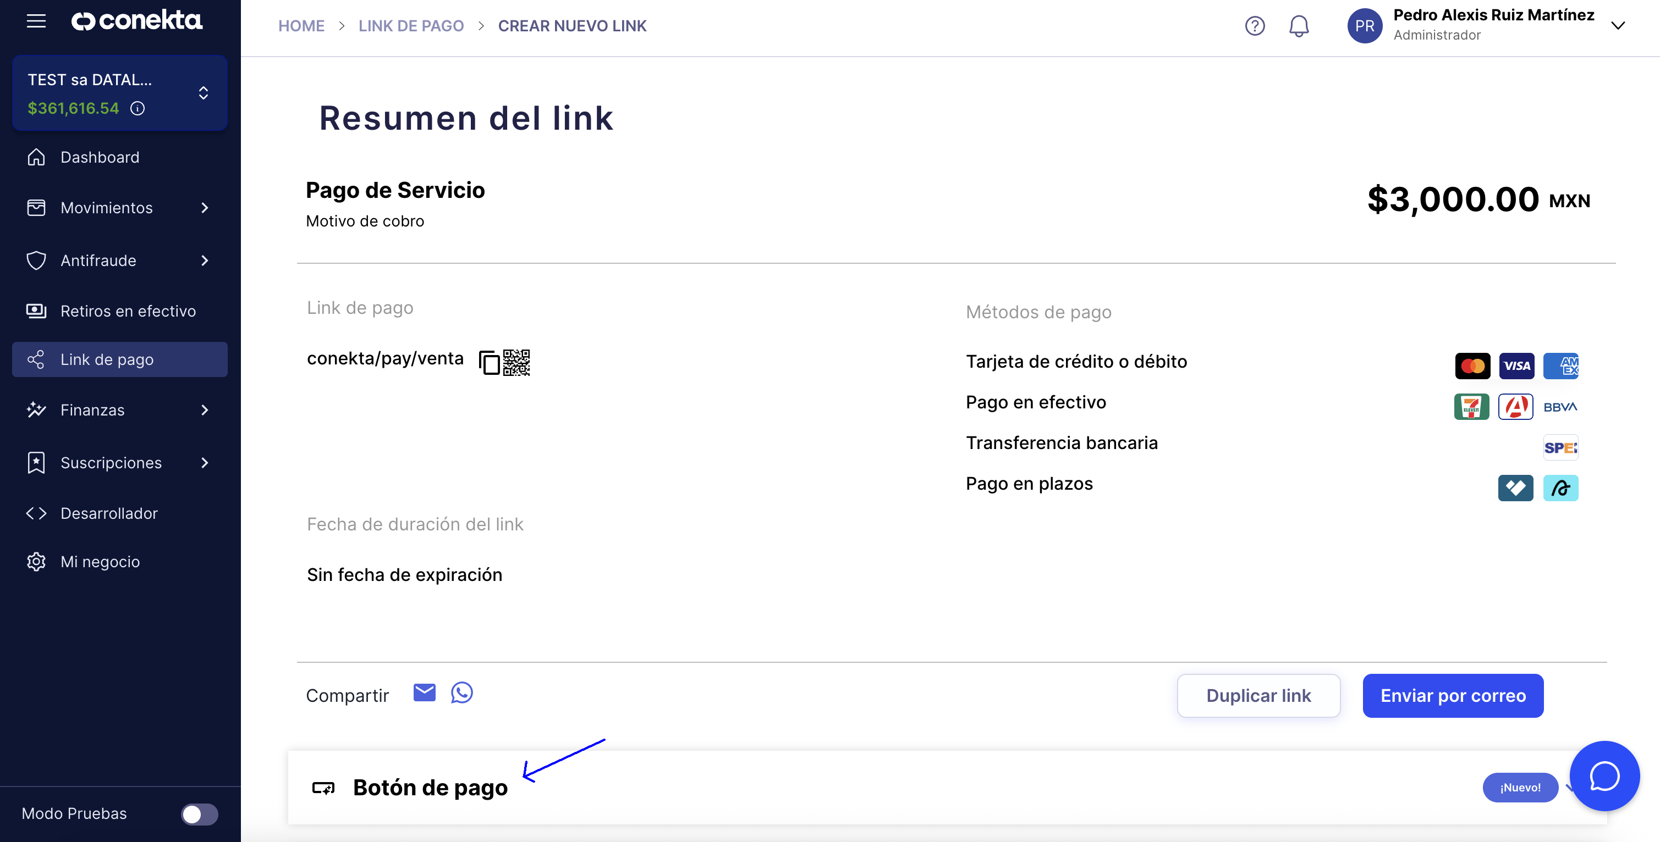Expand the Movimientos submenu

click(120, 208)
